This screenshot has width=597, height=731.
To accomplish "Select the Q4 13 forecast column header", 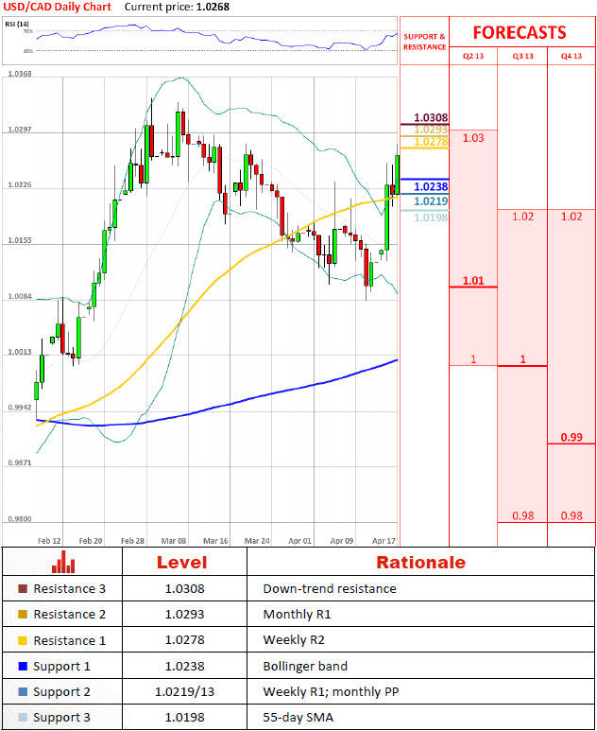I will (x=571, y=56).
